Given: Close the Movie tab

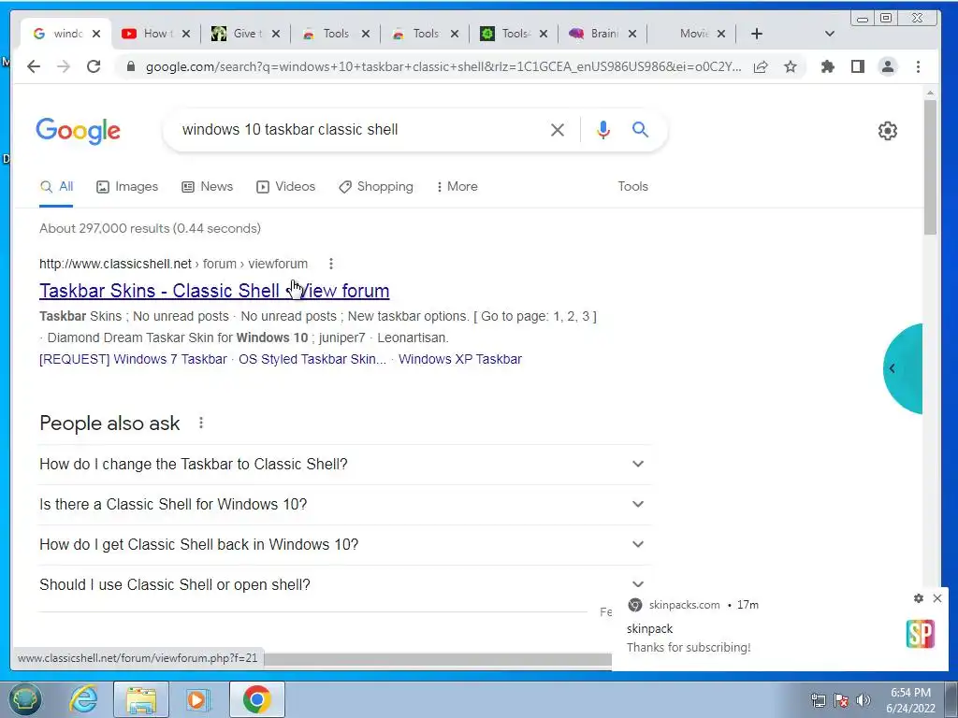Looking at the screenshot, I should pyautogui.click(x=721, y=34).
